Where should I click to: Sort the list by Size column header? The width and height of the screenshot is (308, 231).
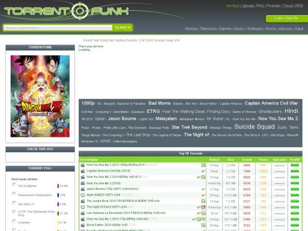click(230, 160)
